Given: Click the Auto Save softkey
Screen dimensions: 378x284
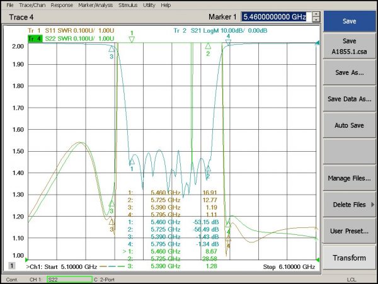Looking at the screenshot, I should (x=349, y=125).
